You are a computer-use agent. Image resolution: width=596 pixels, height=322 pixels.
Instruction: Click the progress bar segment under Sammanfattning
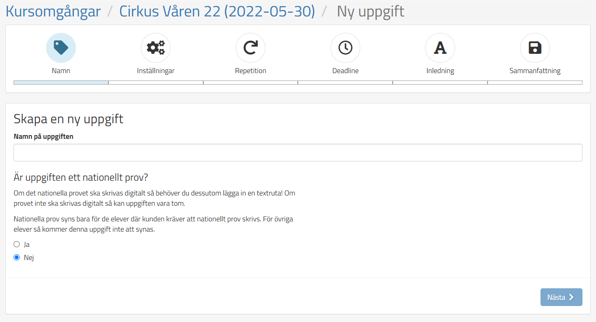[x=535, y=83]
